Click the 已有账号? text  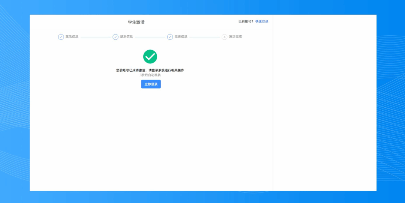[246, 22]
